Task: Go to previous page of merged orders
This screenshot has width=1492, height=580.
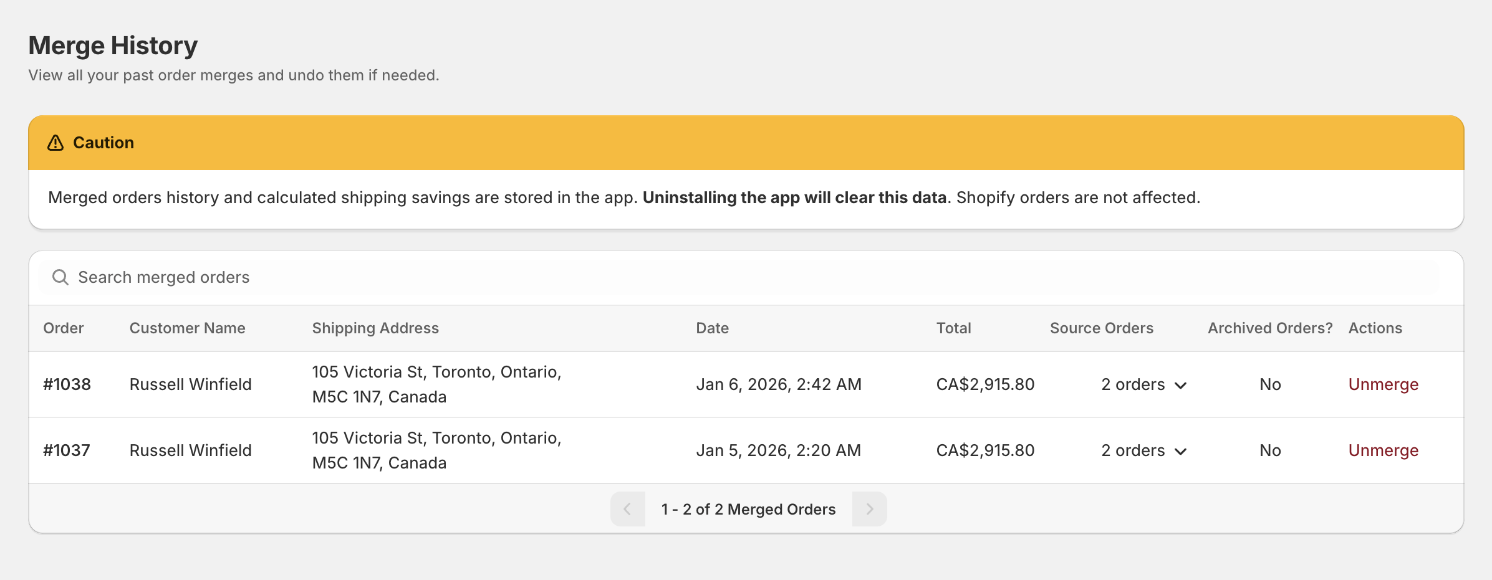Action: coord(627,509)
